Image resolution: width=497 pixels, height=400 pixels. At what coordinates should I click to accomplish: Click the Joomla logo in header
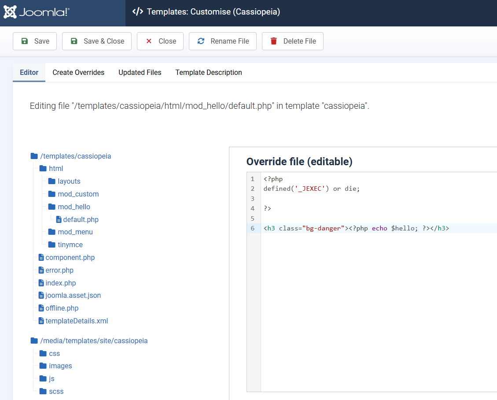click(37, 12)
